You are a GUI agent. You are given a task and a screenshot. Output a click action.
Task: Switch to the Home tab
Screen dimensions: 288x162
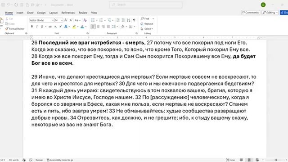9,13
